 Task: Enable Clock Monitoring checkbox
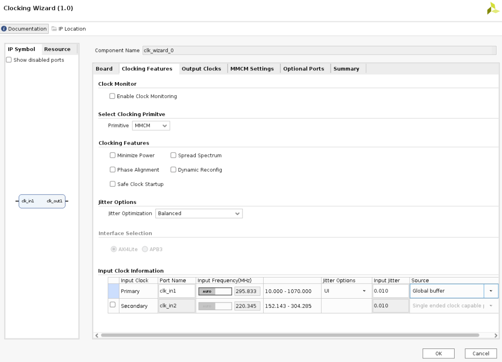pyautogui.click(x=112, y=96)
